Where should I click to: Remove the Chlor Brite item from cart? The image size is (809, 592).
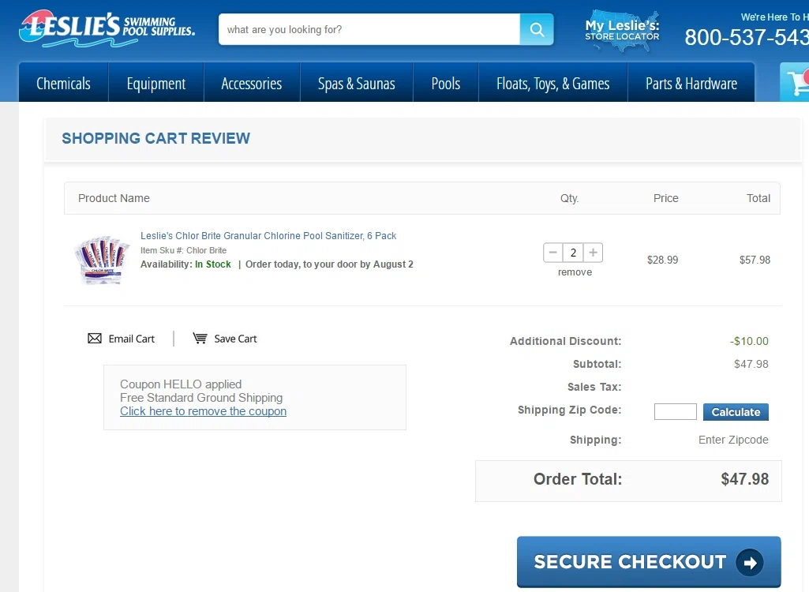click(575, 272)
